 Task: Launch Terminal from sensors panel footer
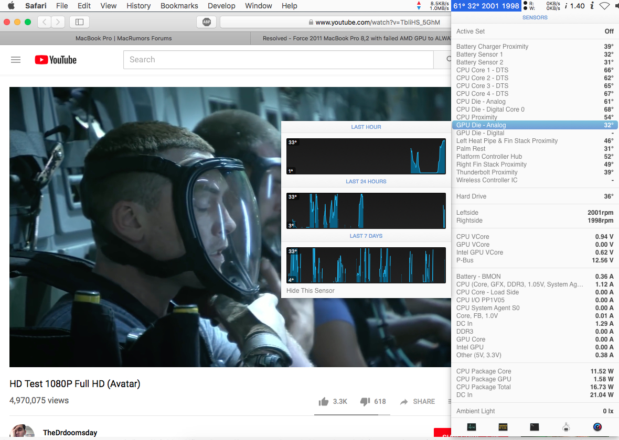pos(535,427)
